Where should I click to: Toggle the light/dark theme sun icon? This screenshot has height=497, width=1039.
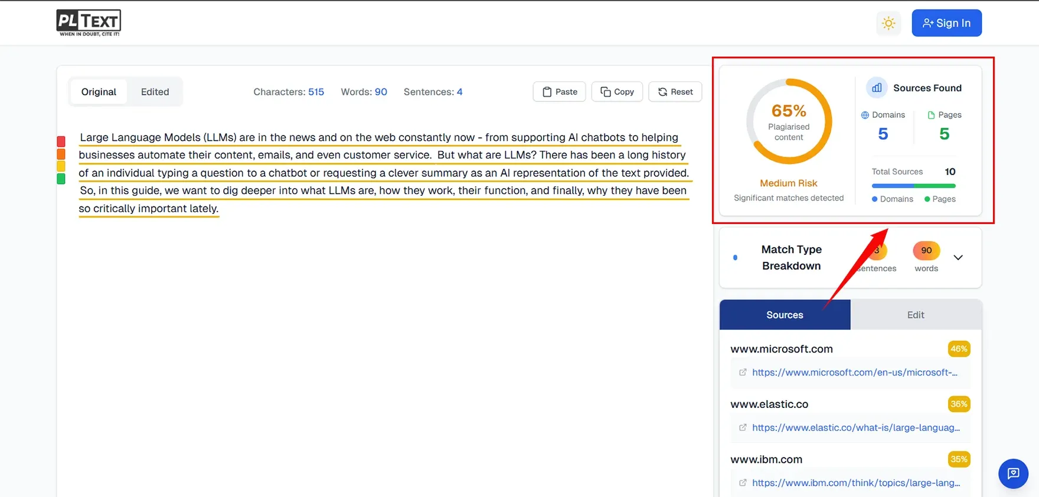click(x=888, y=23)
